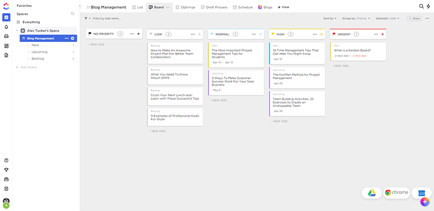Open the Help question mark icon
Viewport: 434px width, 211px height.
[6, 160]
